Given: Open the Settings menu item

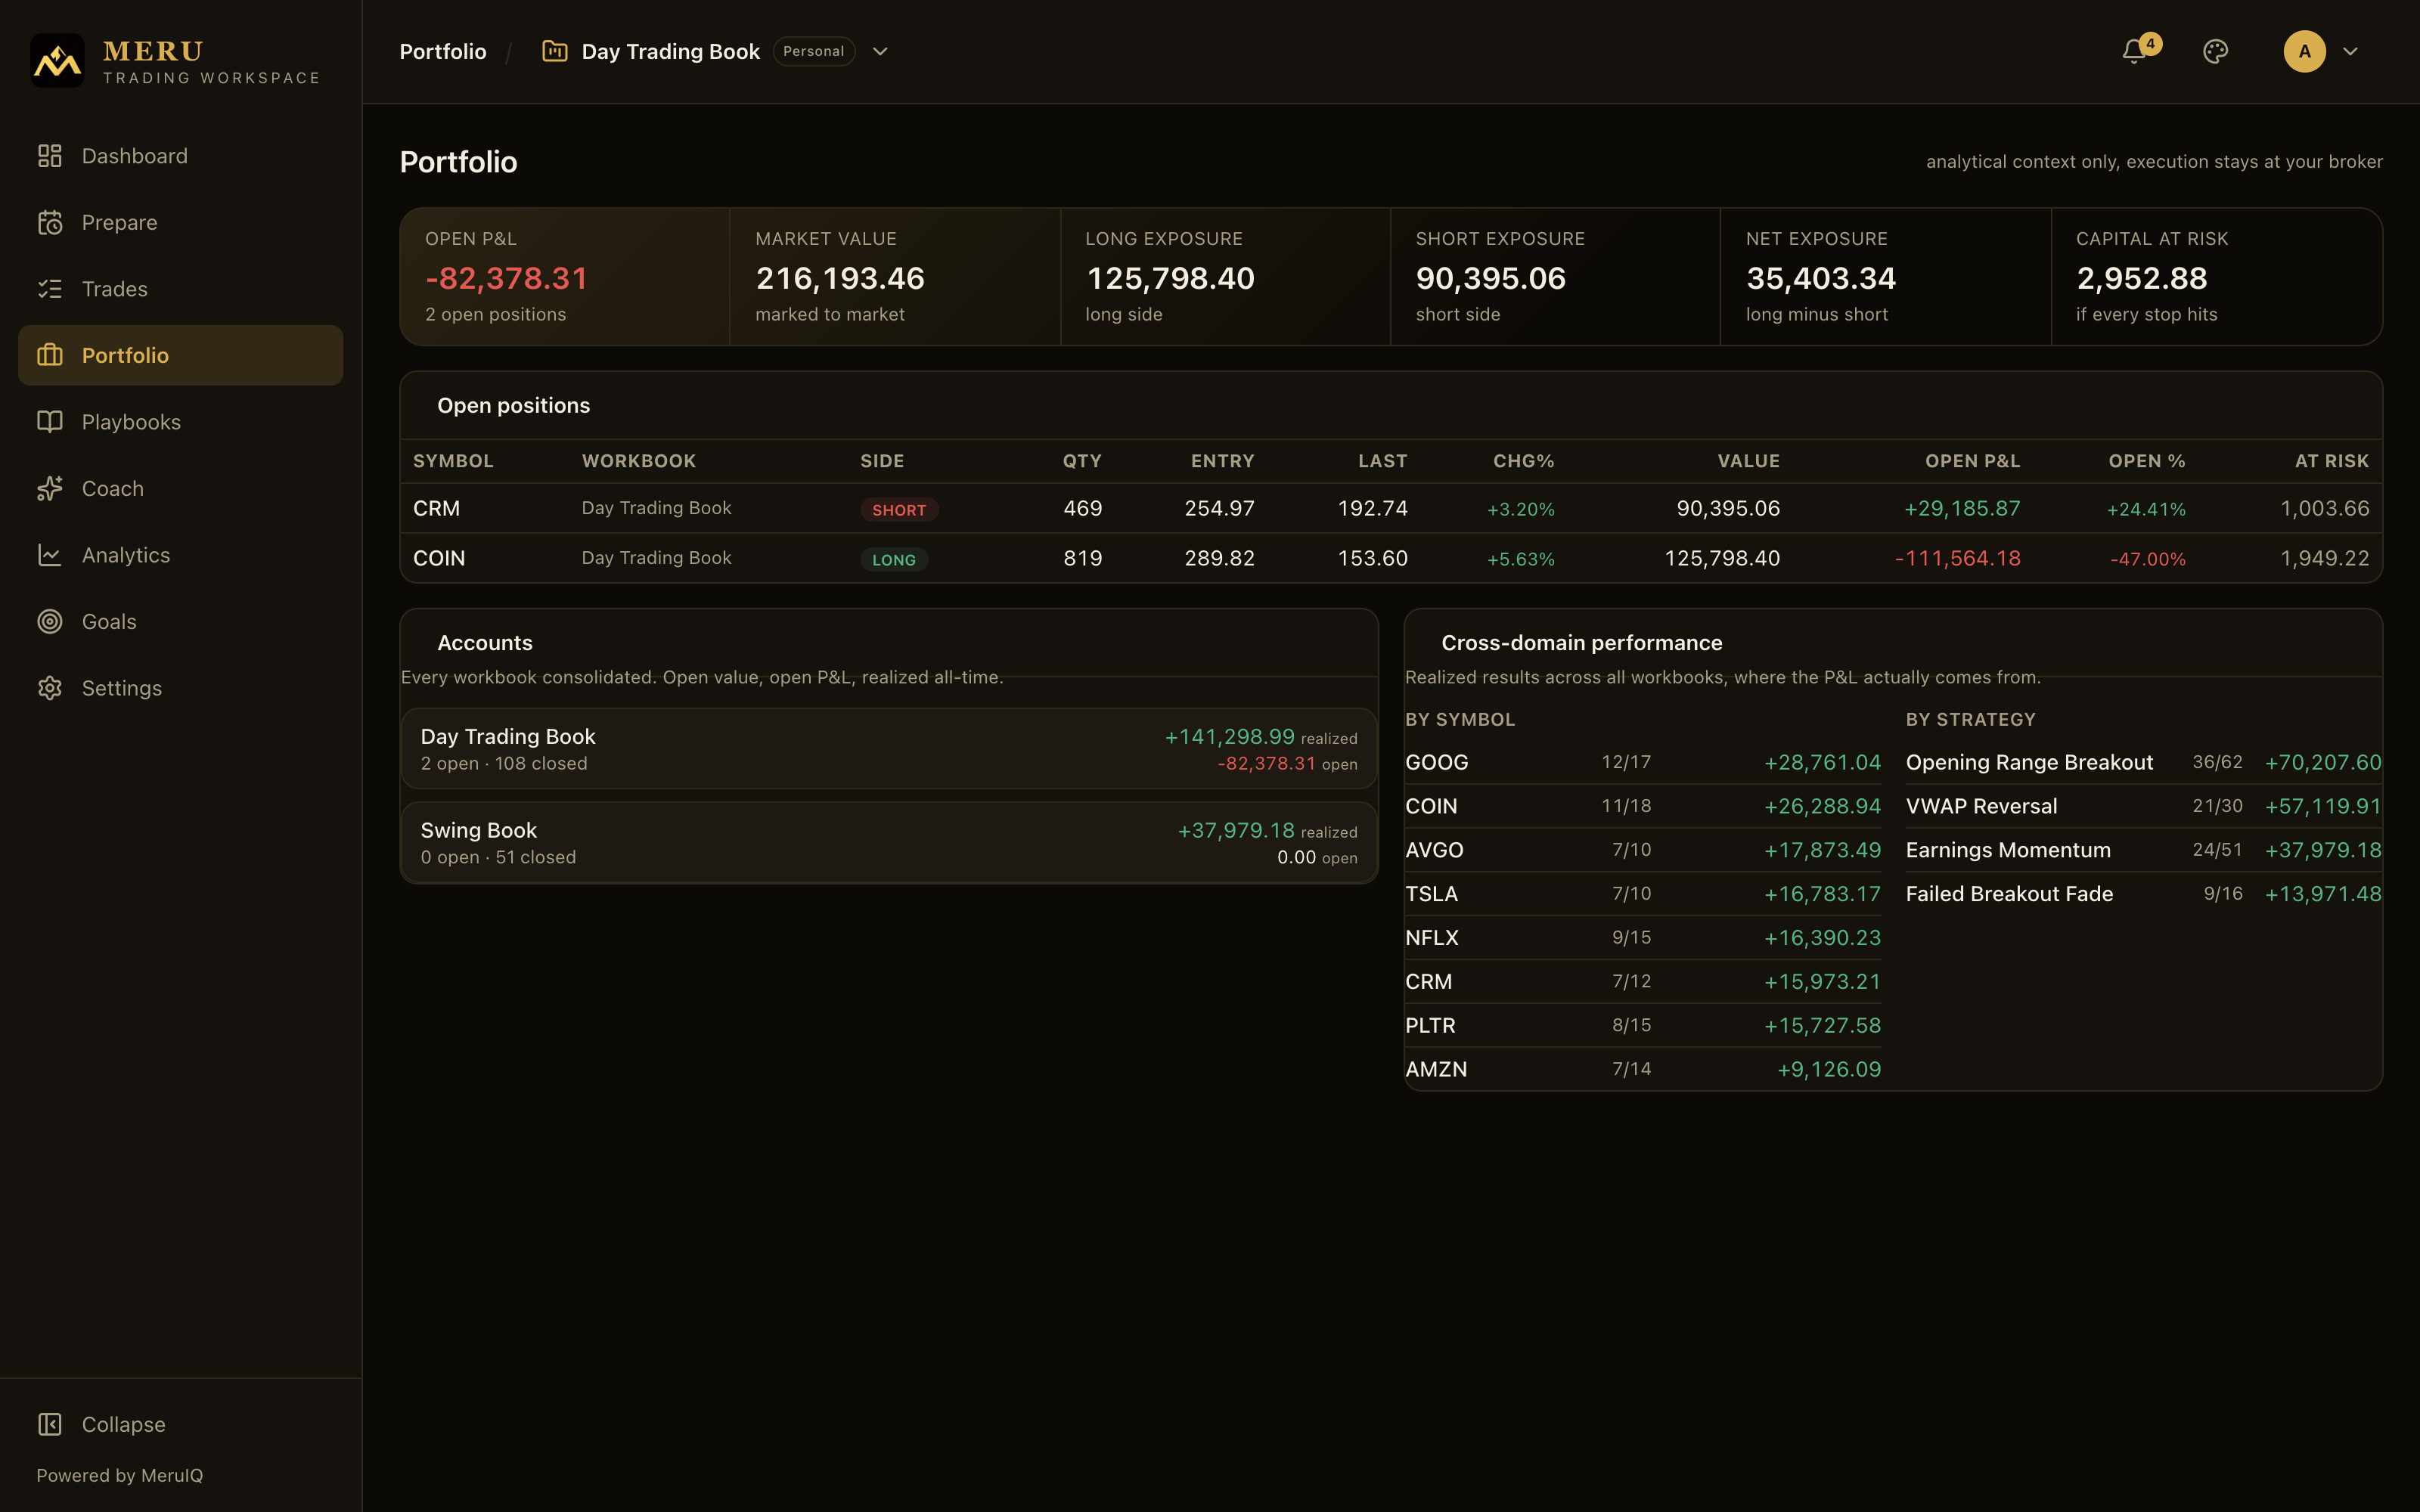Looking at the screenshot, I should point(180,688).
